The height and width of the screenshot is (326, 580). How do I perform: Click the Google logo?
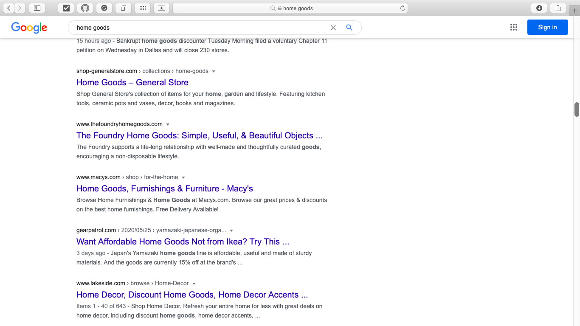point(29,27)
